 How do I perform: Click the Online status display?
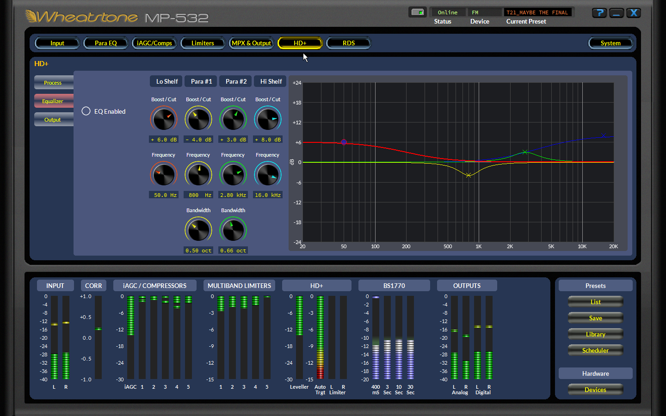pyautogui.click(x=448, y=12)
